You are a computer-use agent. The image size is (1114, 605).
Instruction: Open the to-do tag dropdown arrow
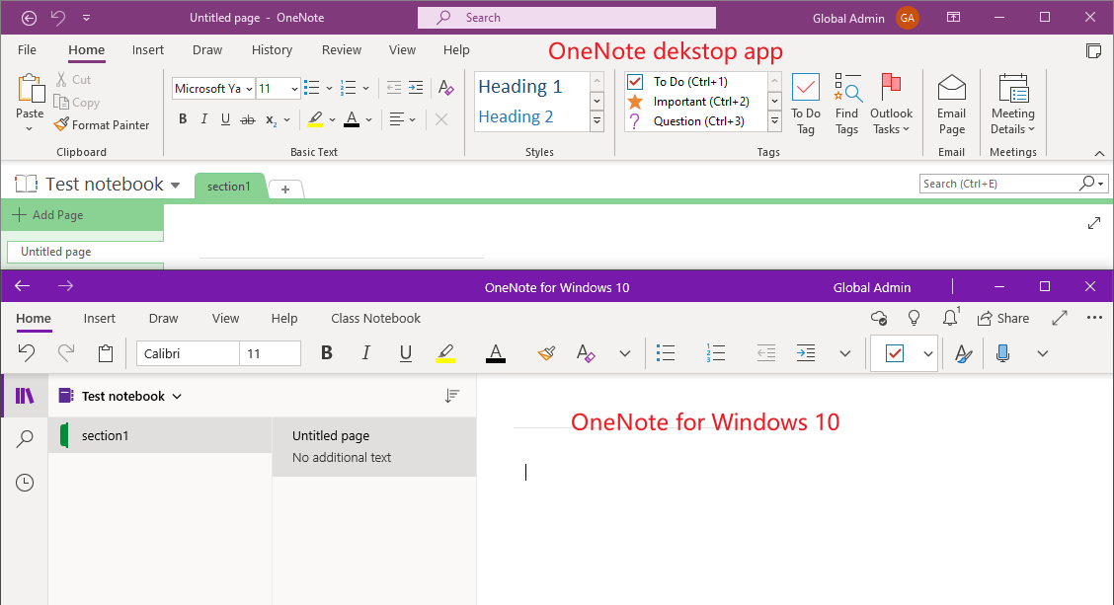coord(926,352)
